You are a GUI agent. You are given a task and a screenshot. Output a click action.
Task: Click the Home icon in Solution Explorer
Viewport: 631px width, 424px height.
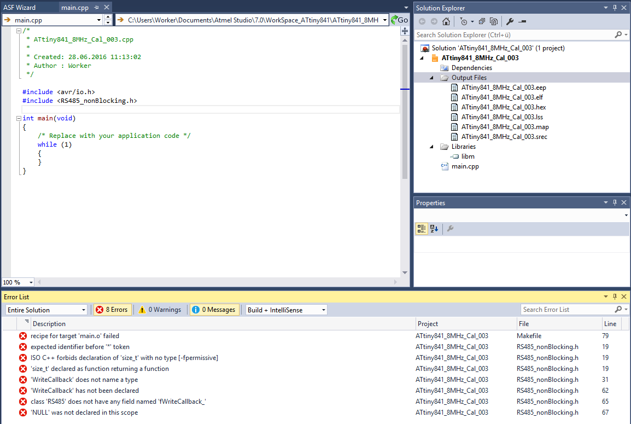[x=446, y=21]
